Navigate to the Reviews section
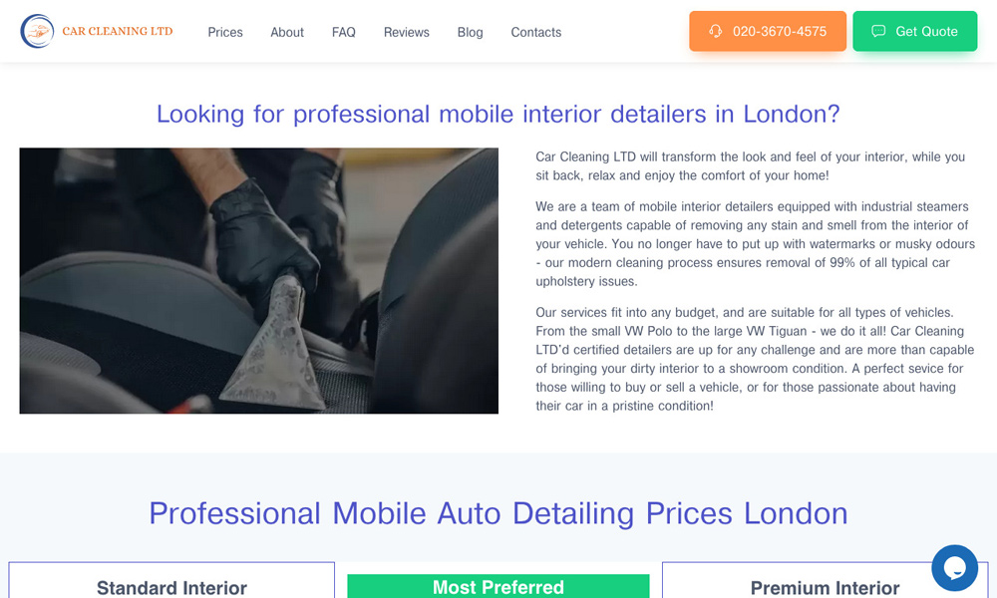The image size is (997, 598). click(x=407, y=33)
